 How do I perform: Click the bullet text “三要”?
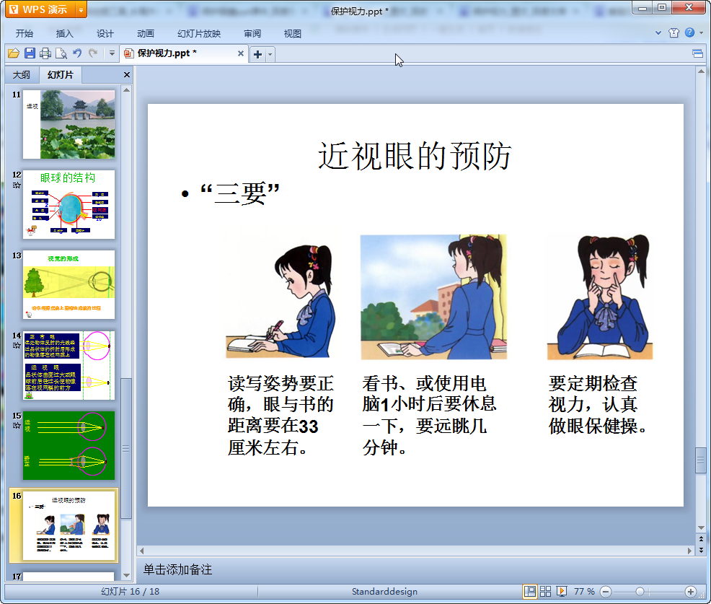240,194
